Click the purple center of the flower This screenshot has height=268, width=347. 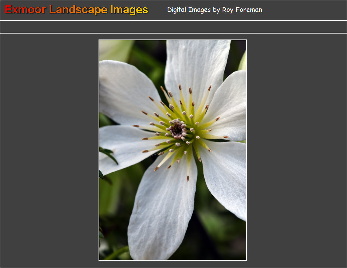pyautogui.click(x=178, y=130)
